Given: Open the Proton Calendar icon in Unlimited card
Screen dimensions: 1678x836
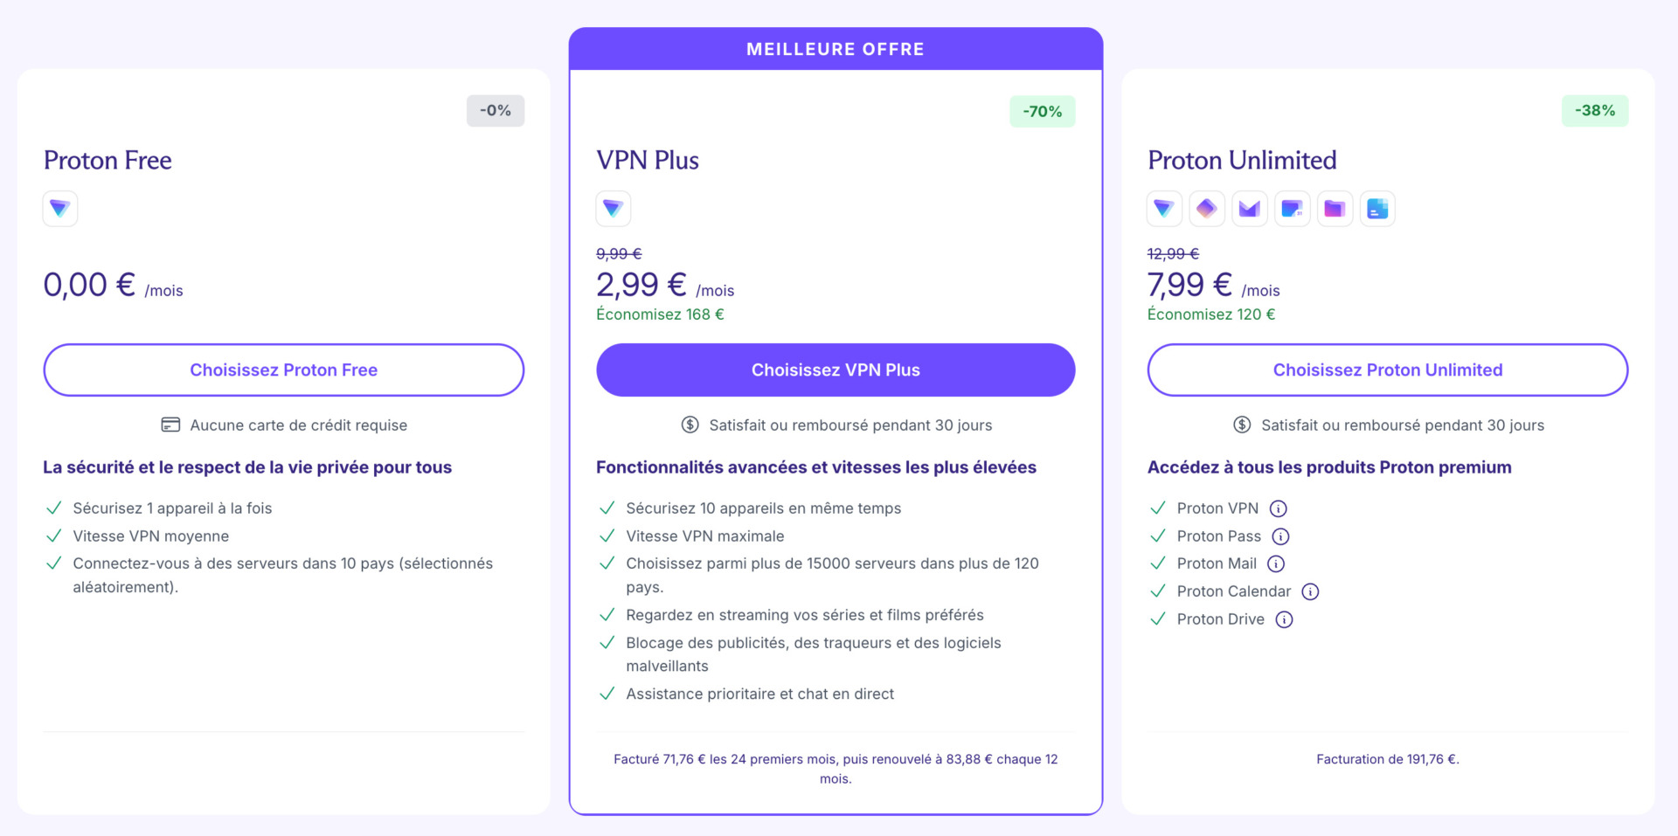Looking at the screenshot, I should 1293,208.
